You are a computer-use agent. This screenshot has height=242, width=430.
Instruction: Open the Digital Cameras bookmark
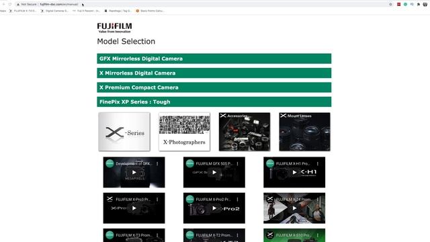pos(54,11)
